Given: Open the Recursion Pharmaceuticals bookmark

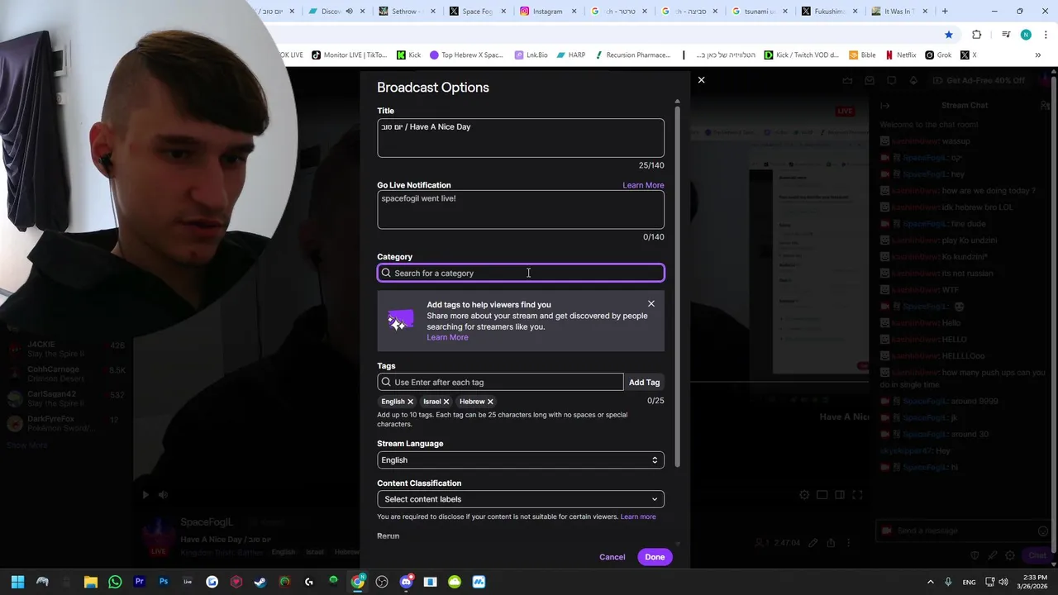Looking at the screenshot, I should [632, 55].
